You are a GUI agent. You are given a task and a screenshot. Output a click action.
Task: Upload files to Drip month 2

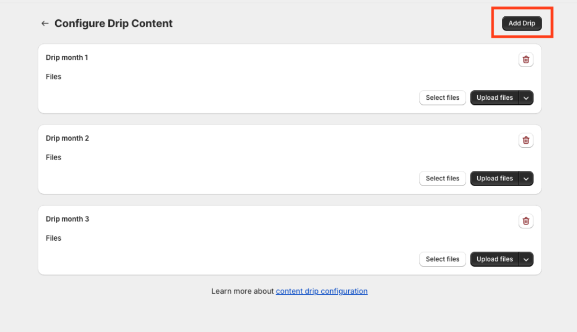495,179
